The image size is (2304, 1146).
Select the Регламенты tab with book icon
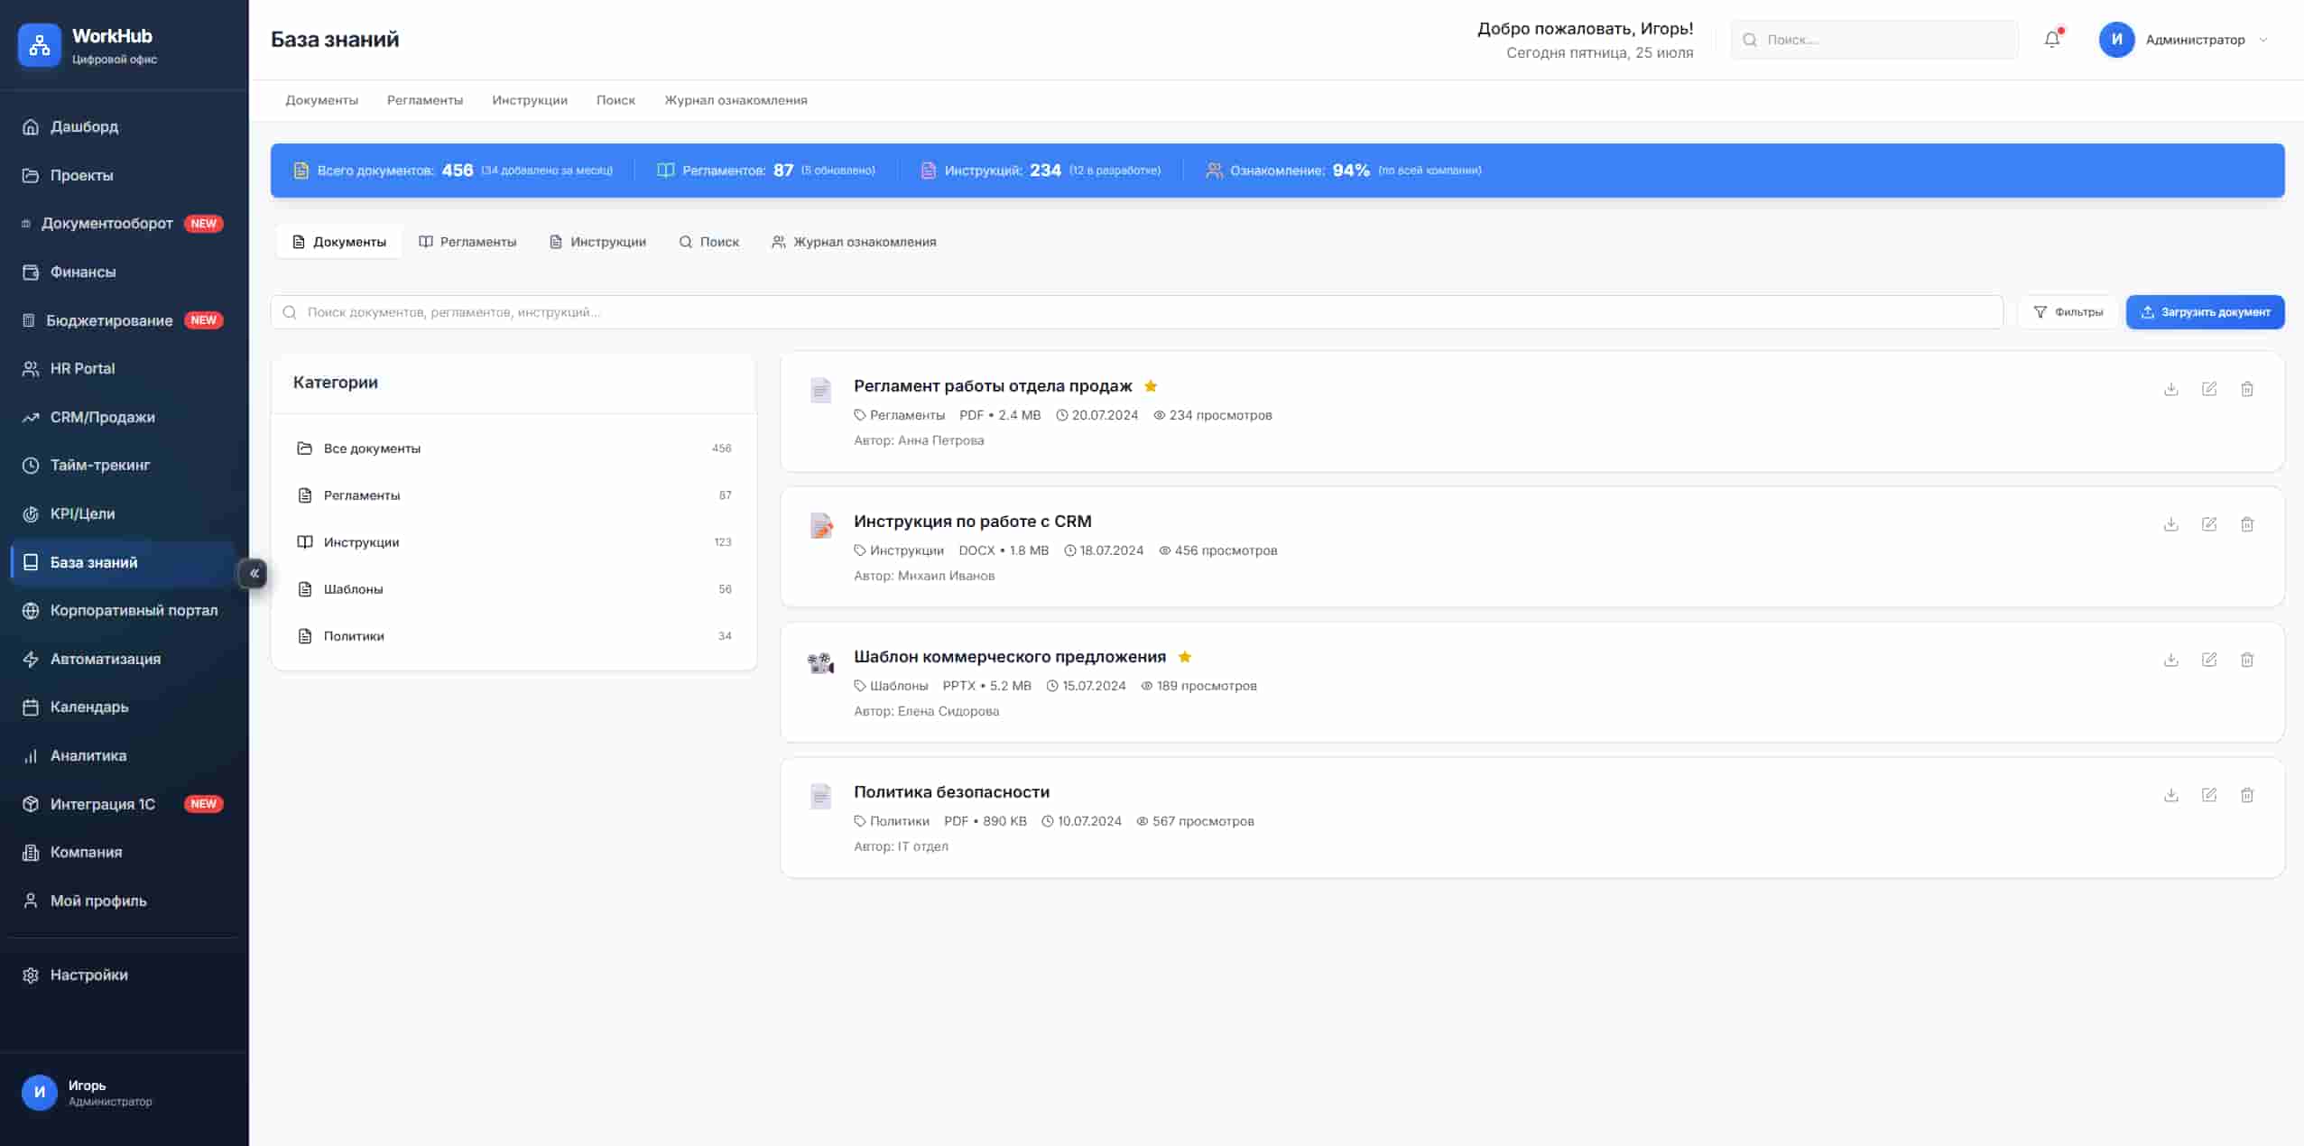point(467,242)
